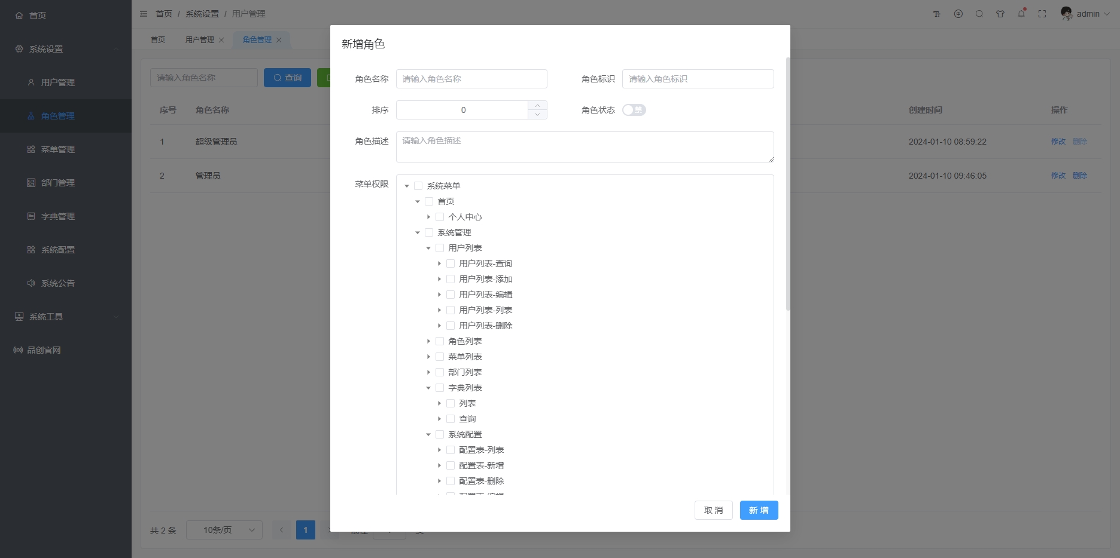Switch to the 首页 tab

pyautogui.click(x=158, y=40)
